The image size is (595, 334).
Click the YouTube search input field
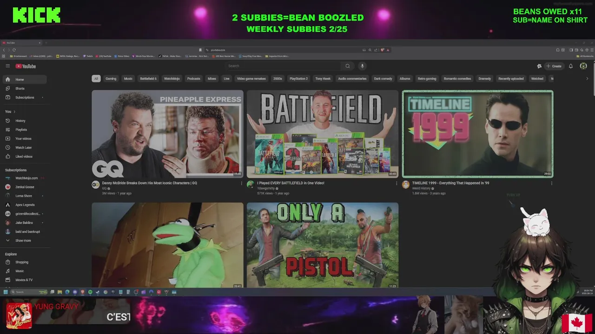284,66
